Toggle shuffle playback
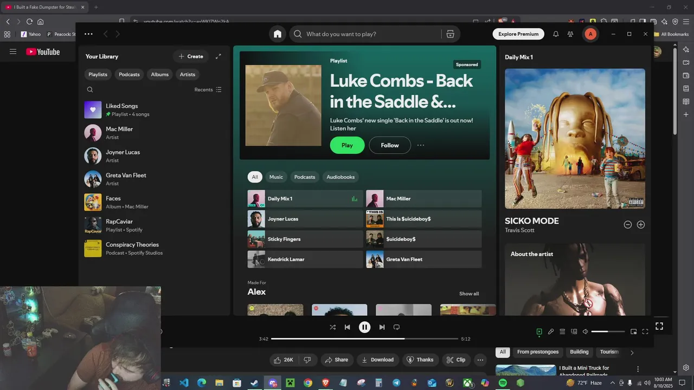Viewport: 694px width, 390px height. click(x=333, y=327)
